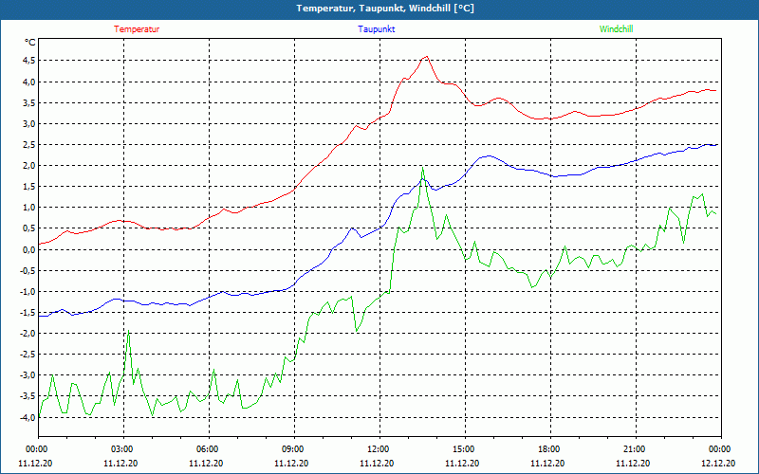The image size is (759, 474).
Task: Click the '-3,5' y-axis value
Action: (28, 396)
